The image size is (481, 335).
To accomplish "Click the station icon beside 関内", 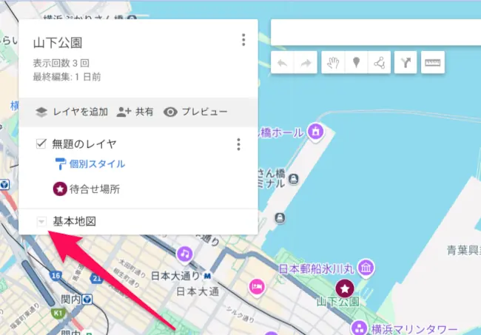I will pyautogui.click(x=87, y=300).
